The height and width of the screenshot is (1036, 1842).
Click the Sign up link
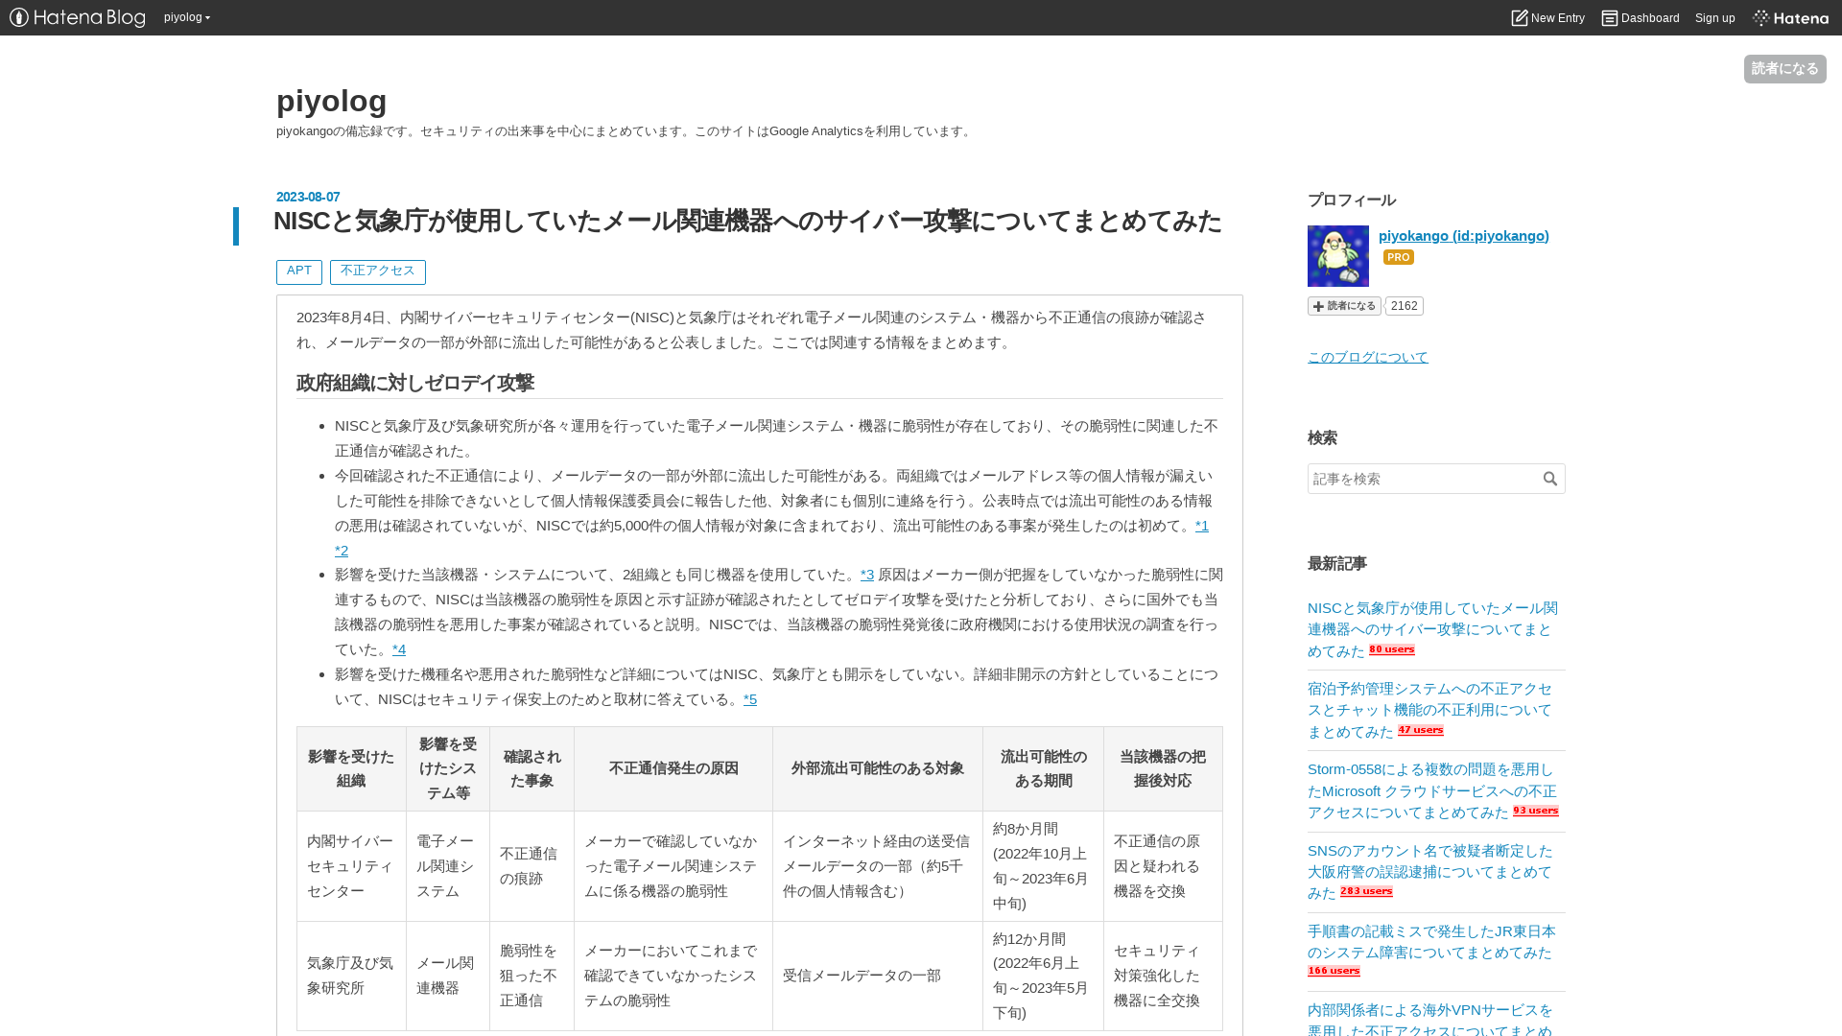(1714, 17)
